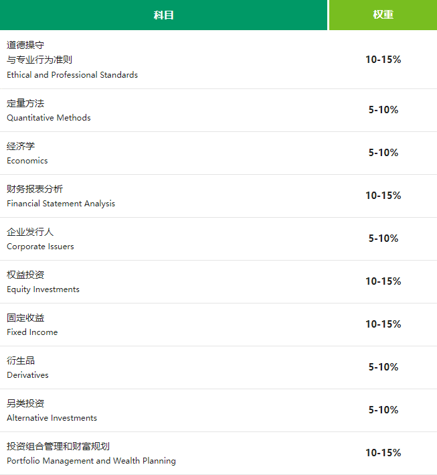Click the Fixed Income row label
This screenshot has width=437, height=475.
coord(32,332)
